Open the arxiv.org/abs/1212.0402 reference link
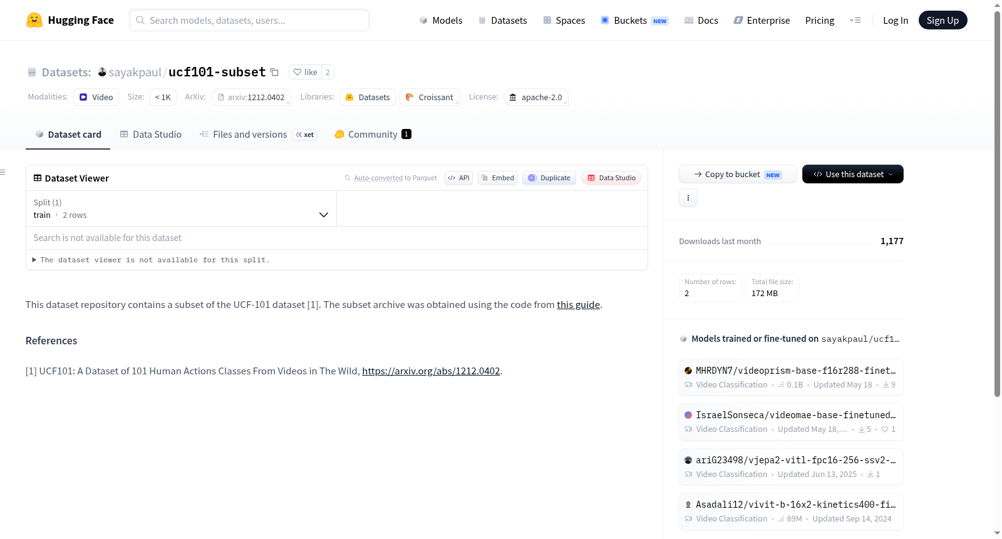The image size is (1002, 539). coord(431,371)
